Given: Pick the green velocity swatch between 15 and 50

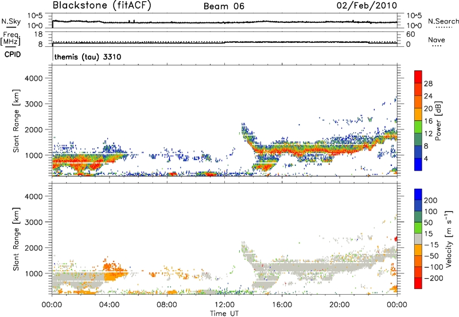Looking at the screenshot, I should click(x=418, y=228).
